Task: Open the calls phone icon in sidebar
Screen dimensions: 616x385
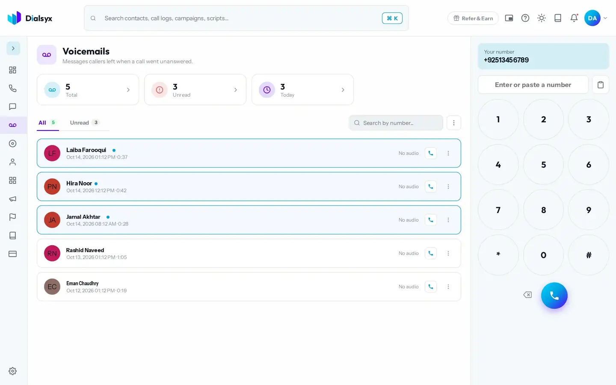Action: 13,88
